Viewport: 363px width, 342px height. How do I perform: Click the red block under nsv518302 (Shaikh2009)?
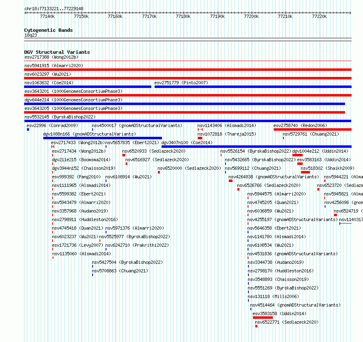pos(305,172)
